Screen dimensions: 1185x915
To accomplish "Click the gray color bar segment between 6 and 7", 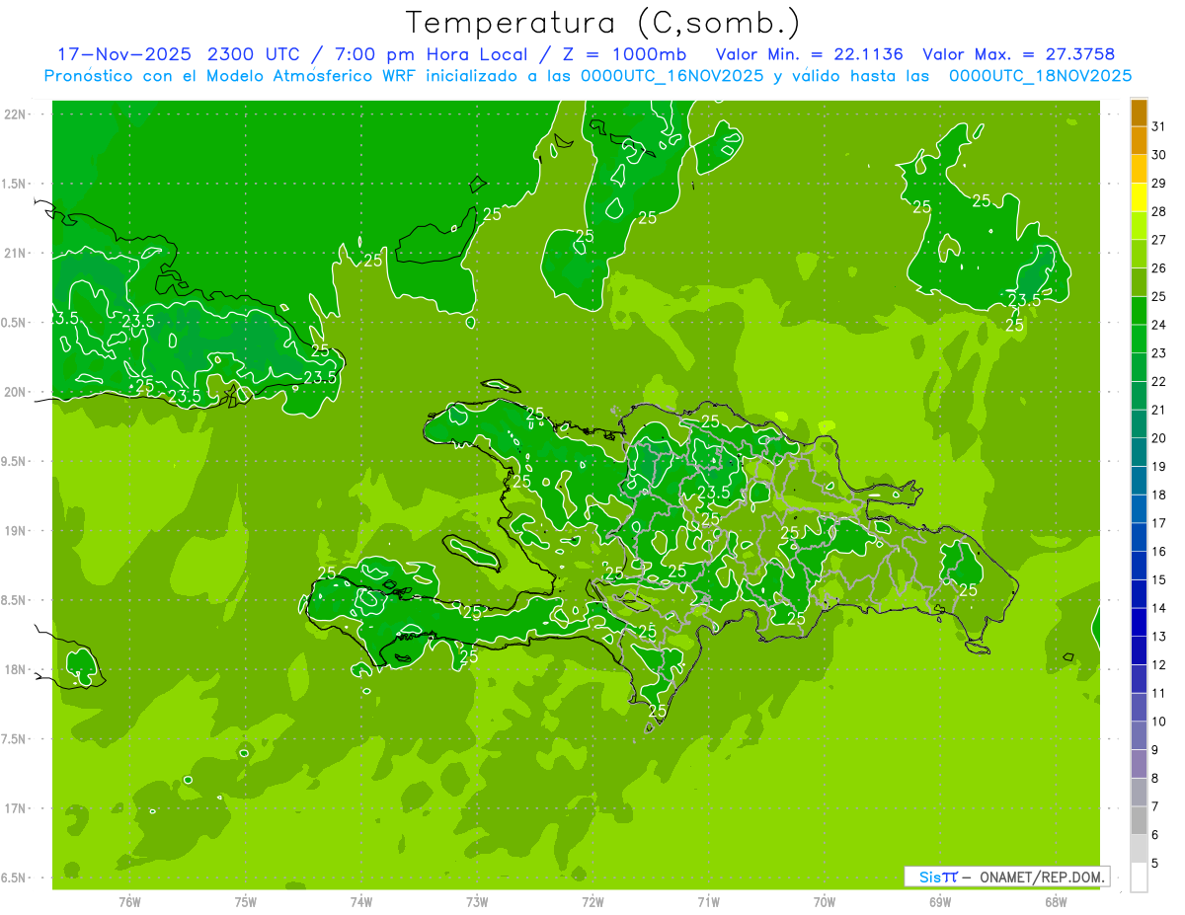I will (x=1139, y=821).
